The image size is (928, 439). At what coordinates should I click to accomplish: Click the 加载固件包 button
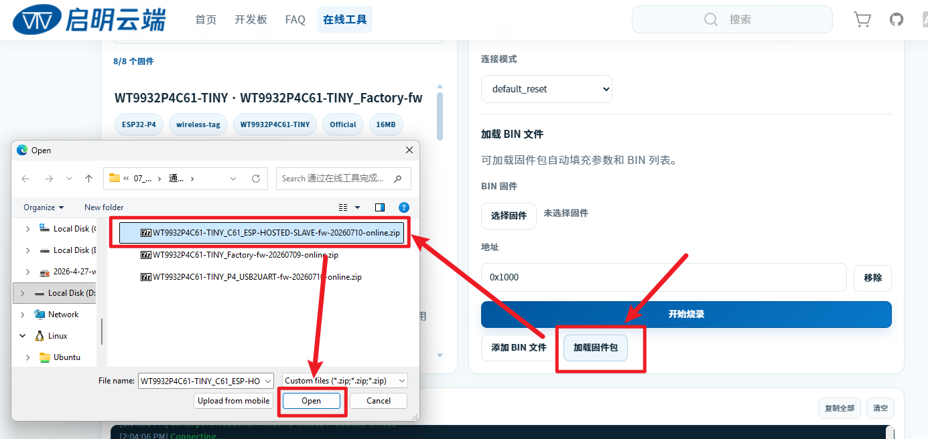596,348
